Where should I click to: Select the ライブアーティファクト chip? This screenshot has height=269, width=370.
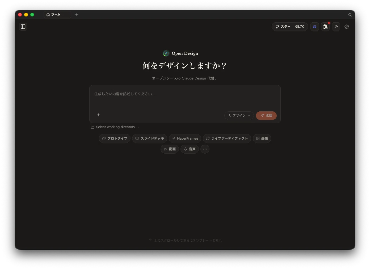click(x=227, y=138)
